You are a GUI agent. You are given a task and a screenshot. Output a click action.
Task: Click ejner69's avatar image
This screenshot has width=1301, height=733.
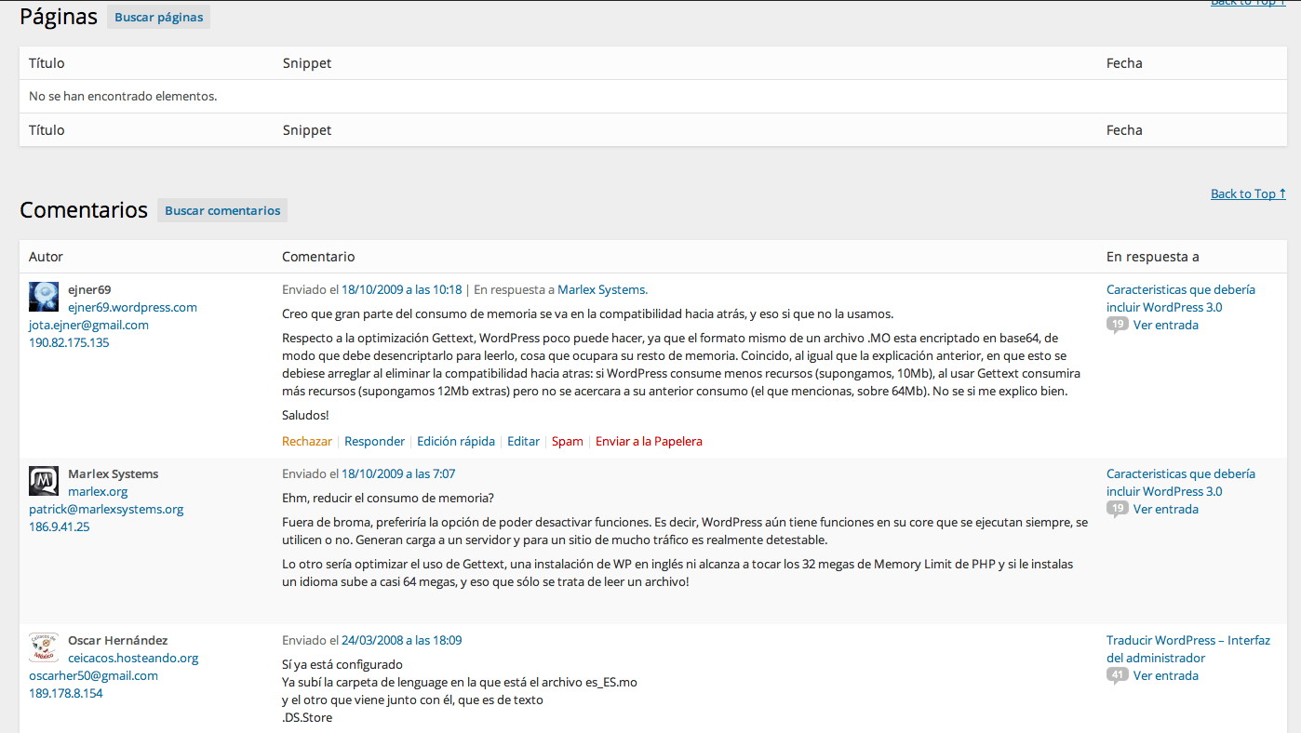(x=44, y=297)
